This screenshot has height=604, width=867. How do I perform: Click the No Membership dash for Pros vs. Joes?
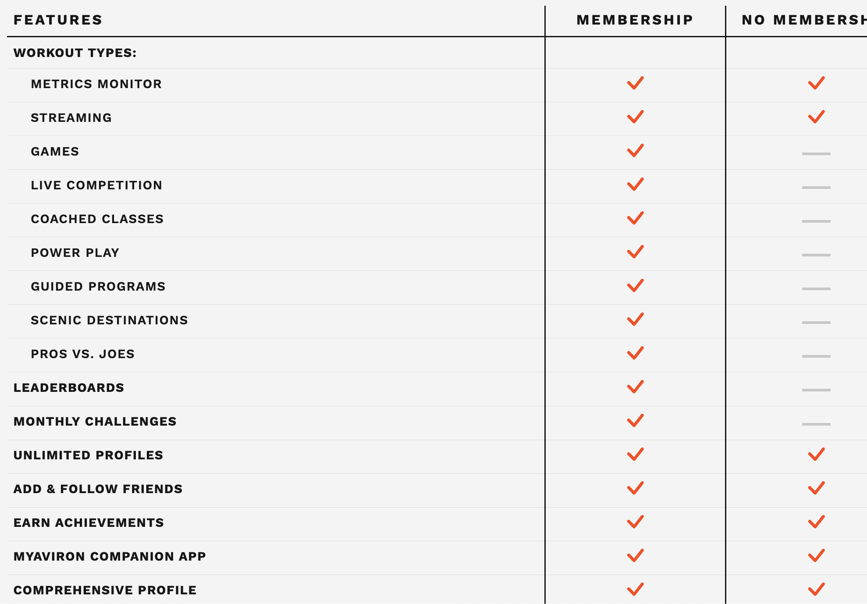pos(816,356)
